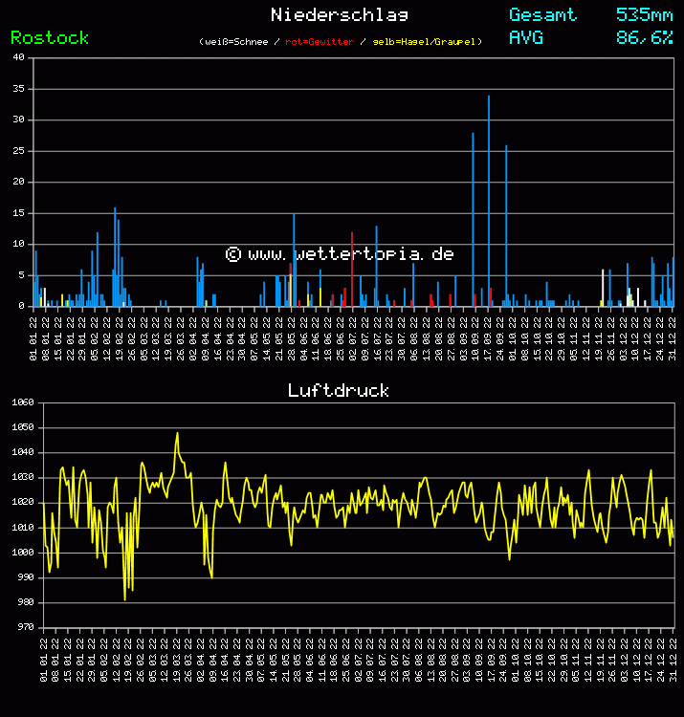Click the weiß=Schnee legend entry
Screen dimensions: 684x717
click(x=239, y=42)
